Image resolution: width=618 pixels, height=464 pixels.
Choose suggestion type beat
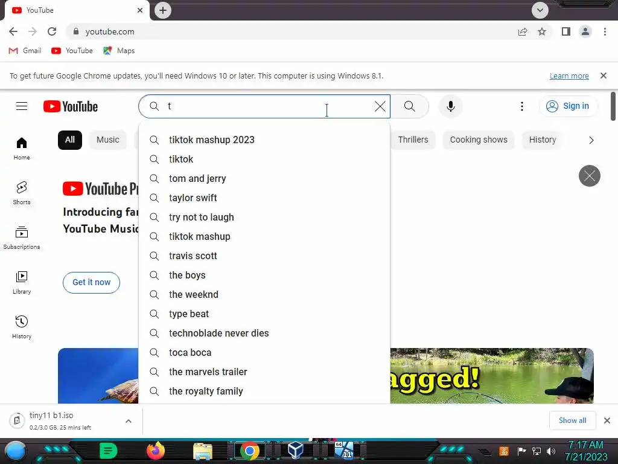[x=264, y=314]
